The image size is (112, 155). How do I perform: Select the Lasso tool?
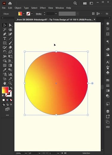coord(10,30)
